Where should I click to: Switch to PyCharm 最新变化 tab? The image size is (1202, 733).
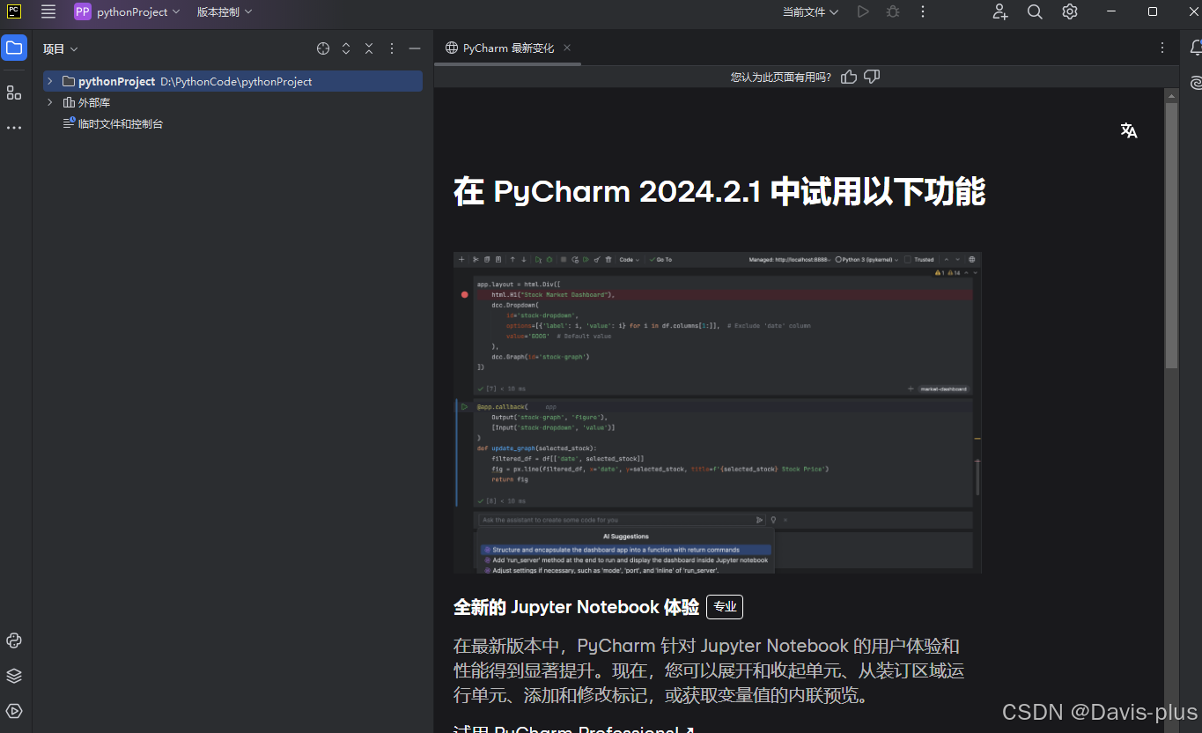click(508, 48)
